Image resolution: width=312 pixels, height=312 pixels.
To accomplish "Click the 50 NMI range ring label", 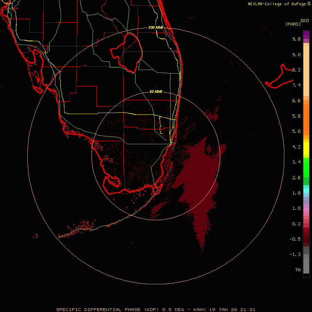I will [x=156, y=92].
